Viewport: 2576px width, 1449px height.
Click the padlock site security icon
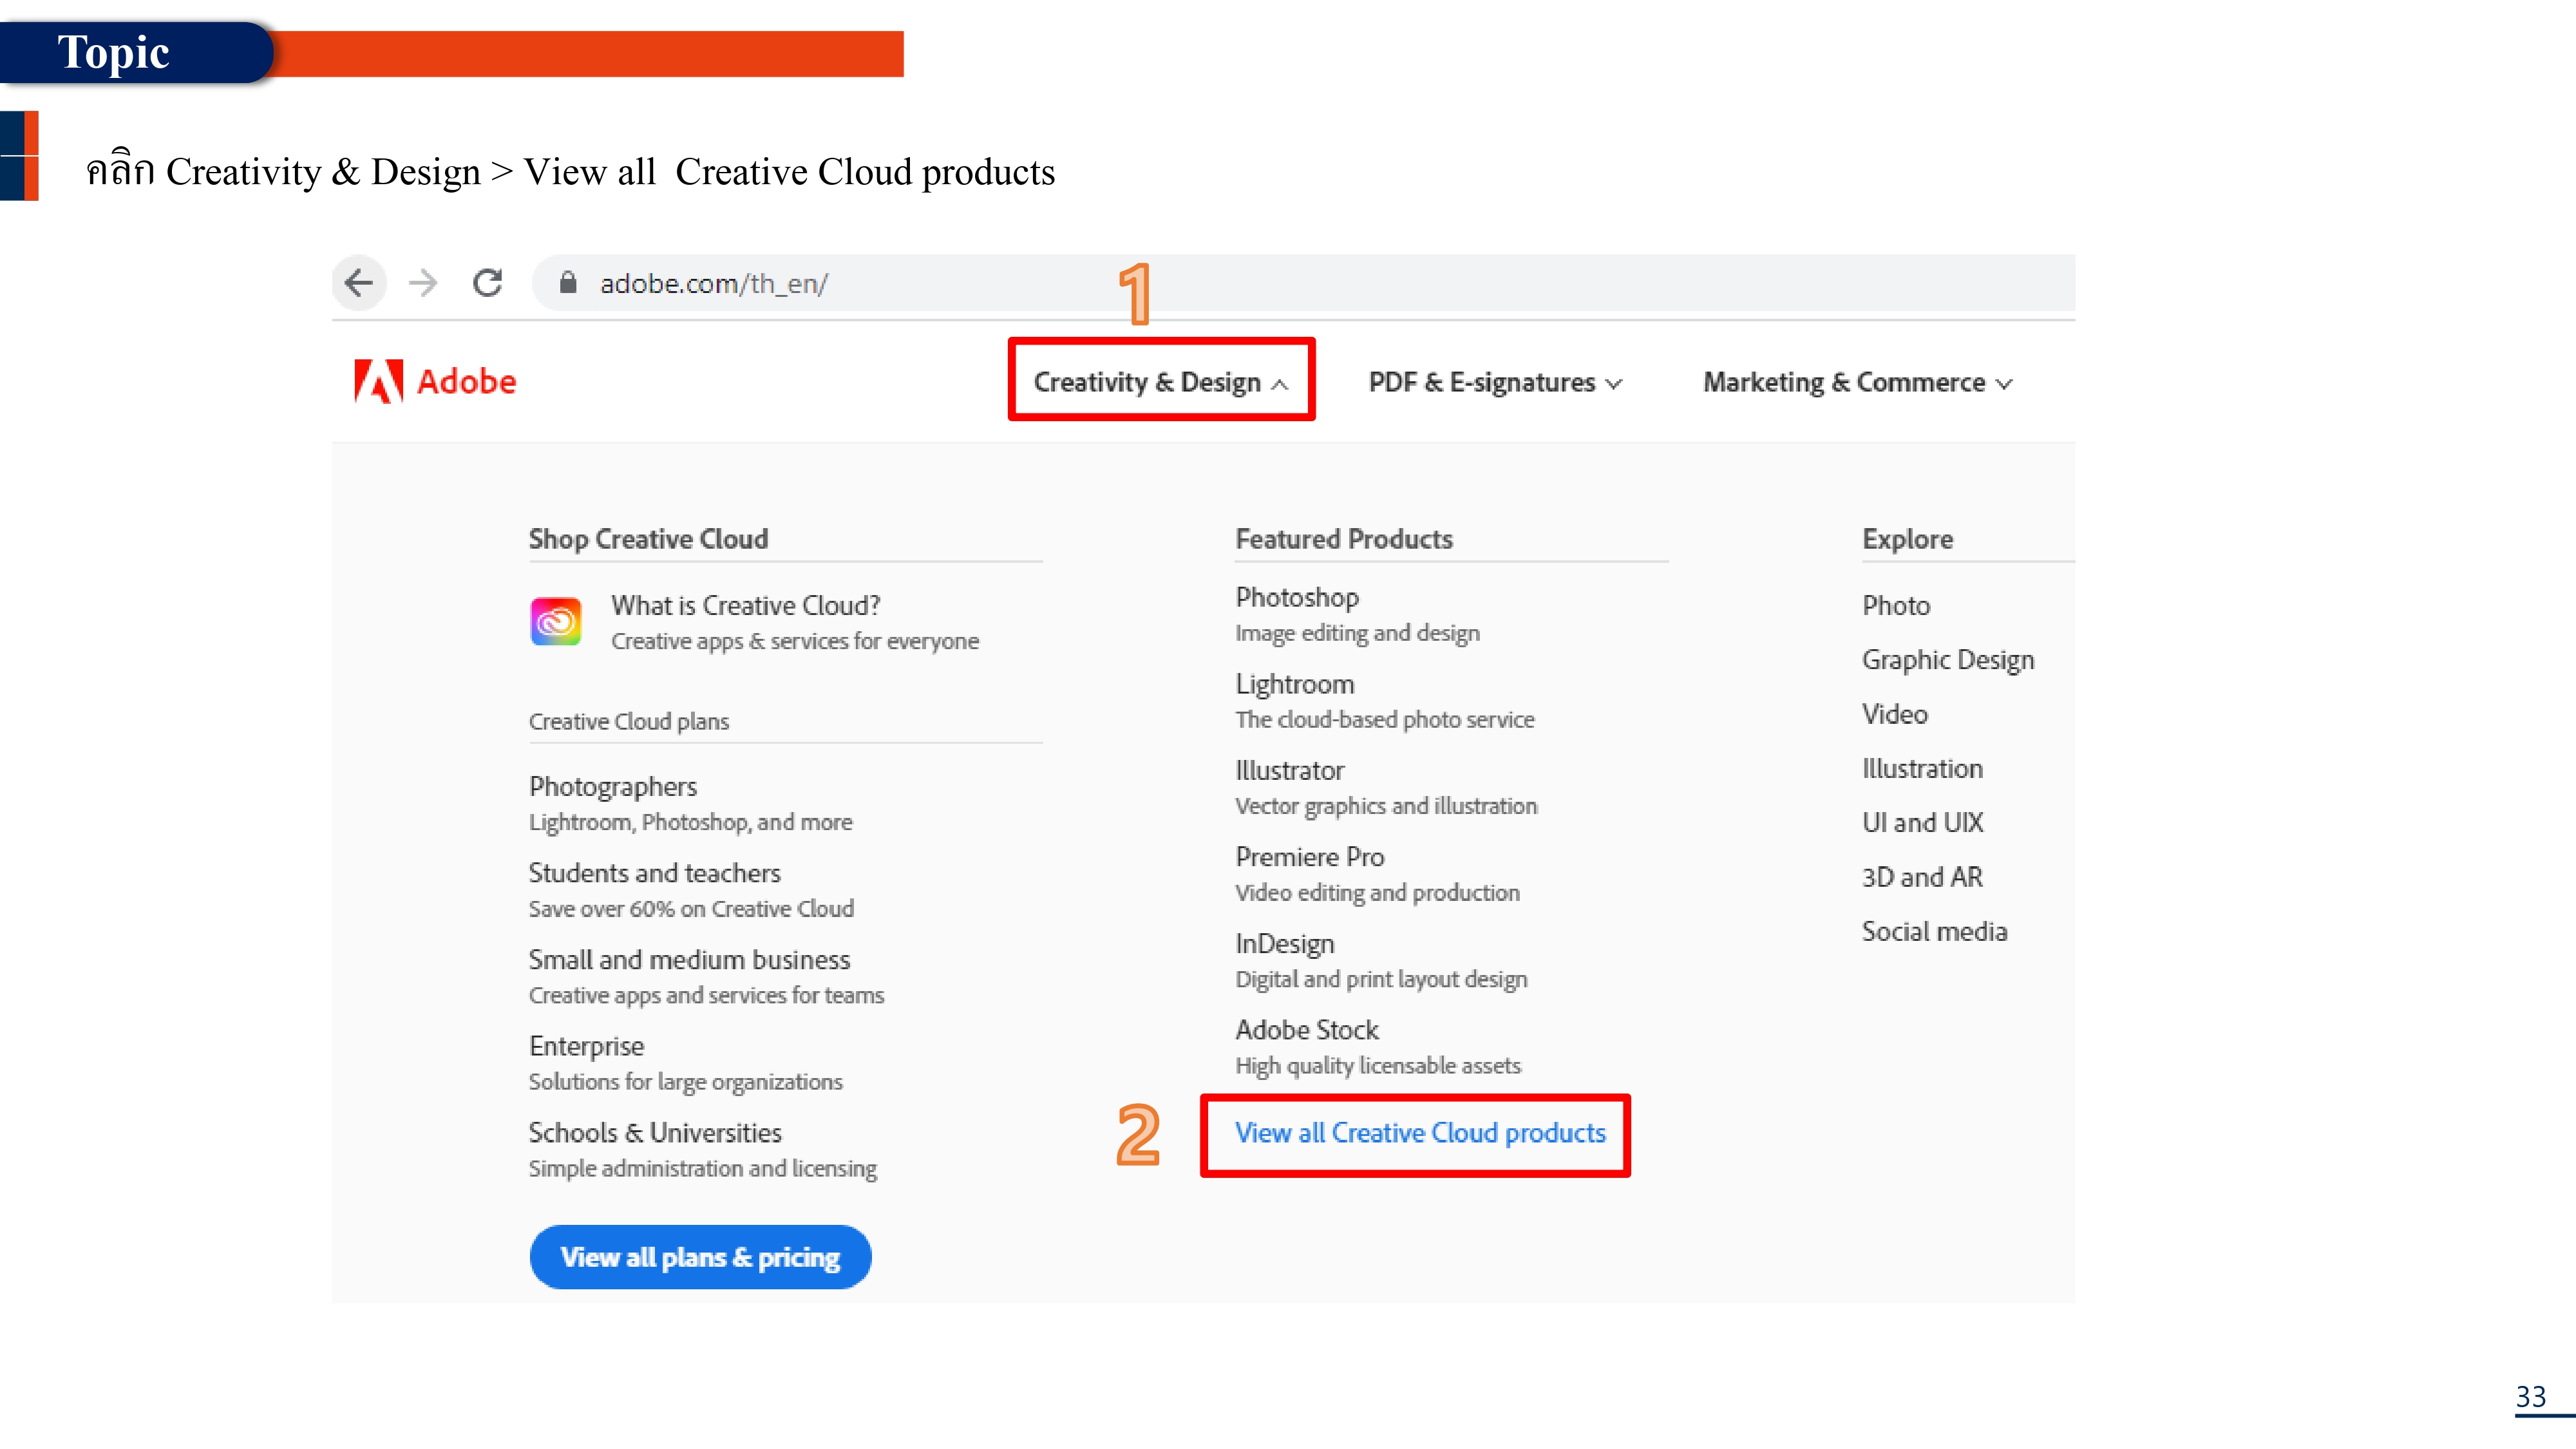point(568,283)
